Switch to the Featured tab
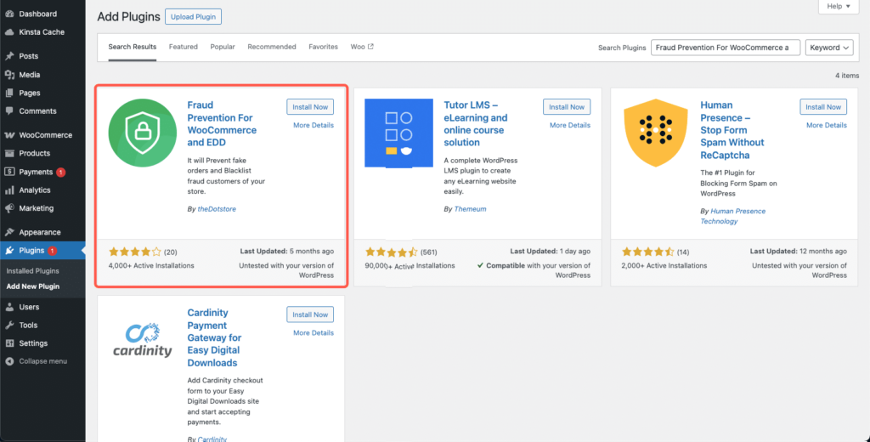 [x=183, y=47]
